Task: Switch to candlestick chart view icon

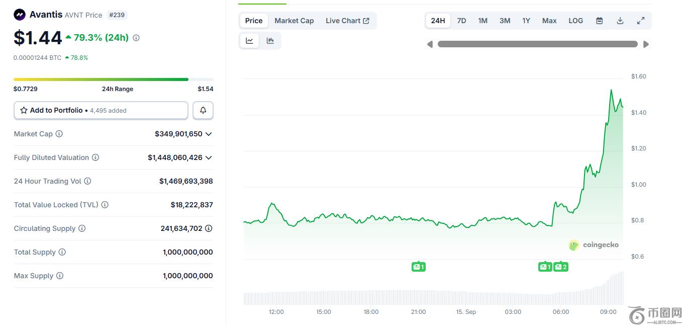Action: tap(270, 41)
